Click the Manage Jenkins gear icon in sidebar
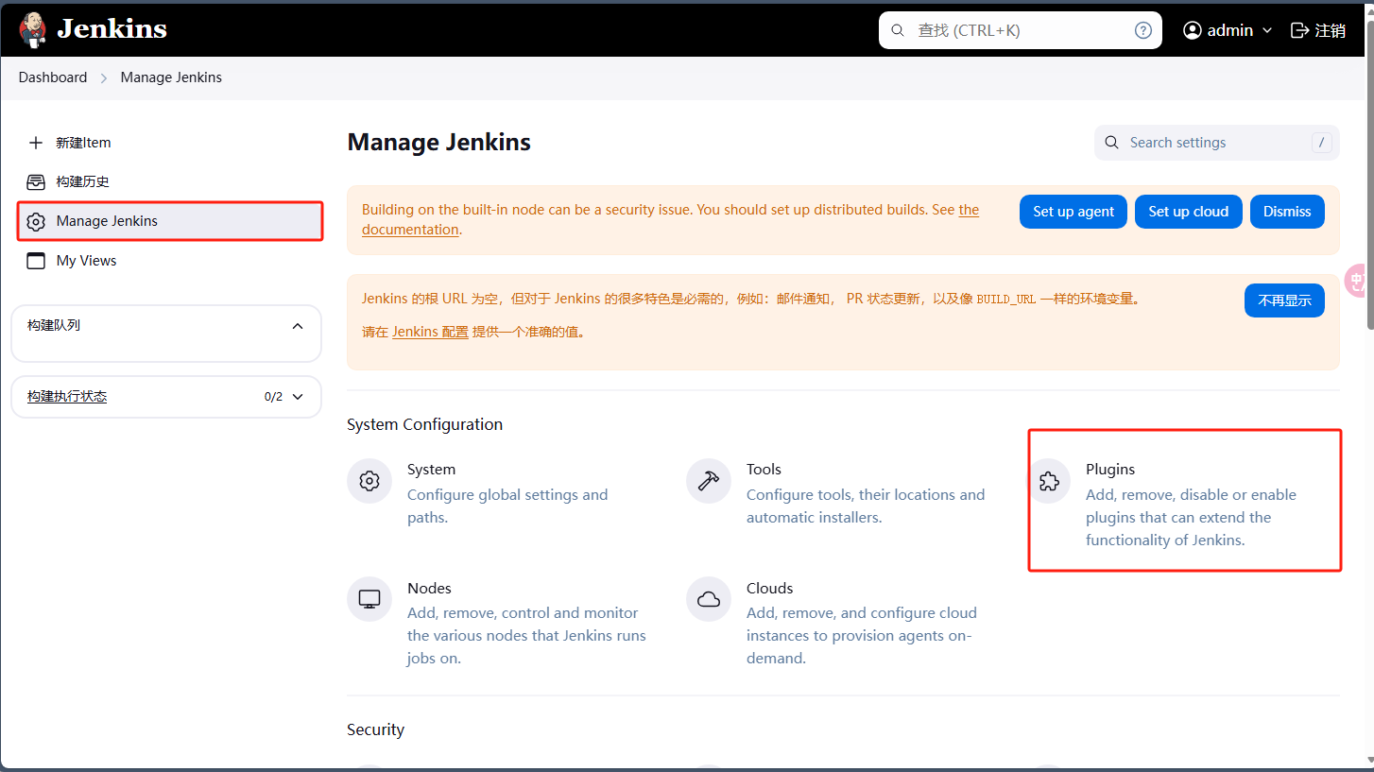Viewport: 1374px width, 772px height. pyautogui.click(x=36, y=221)
